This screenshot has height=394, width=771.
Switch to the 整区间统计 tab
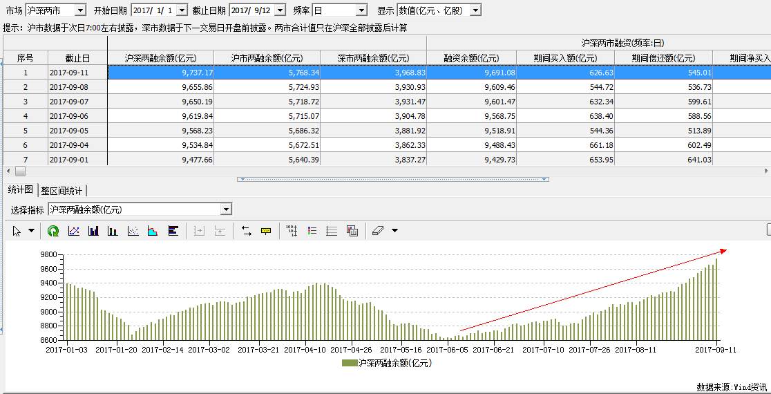62,190
